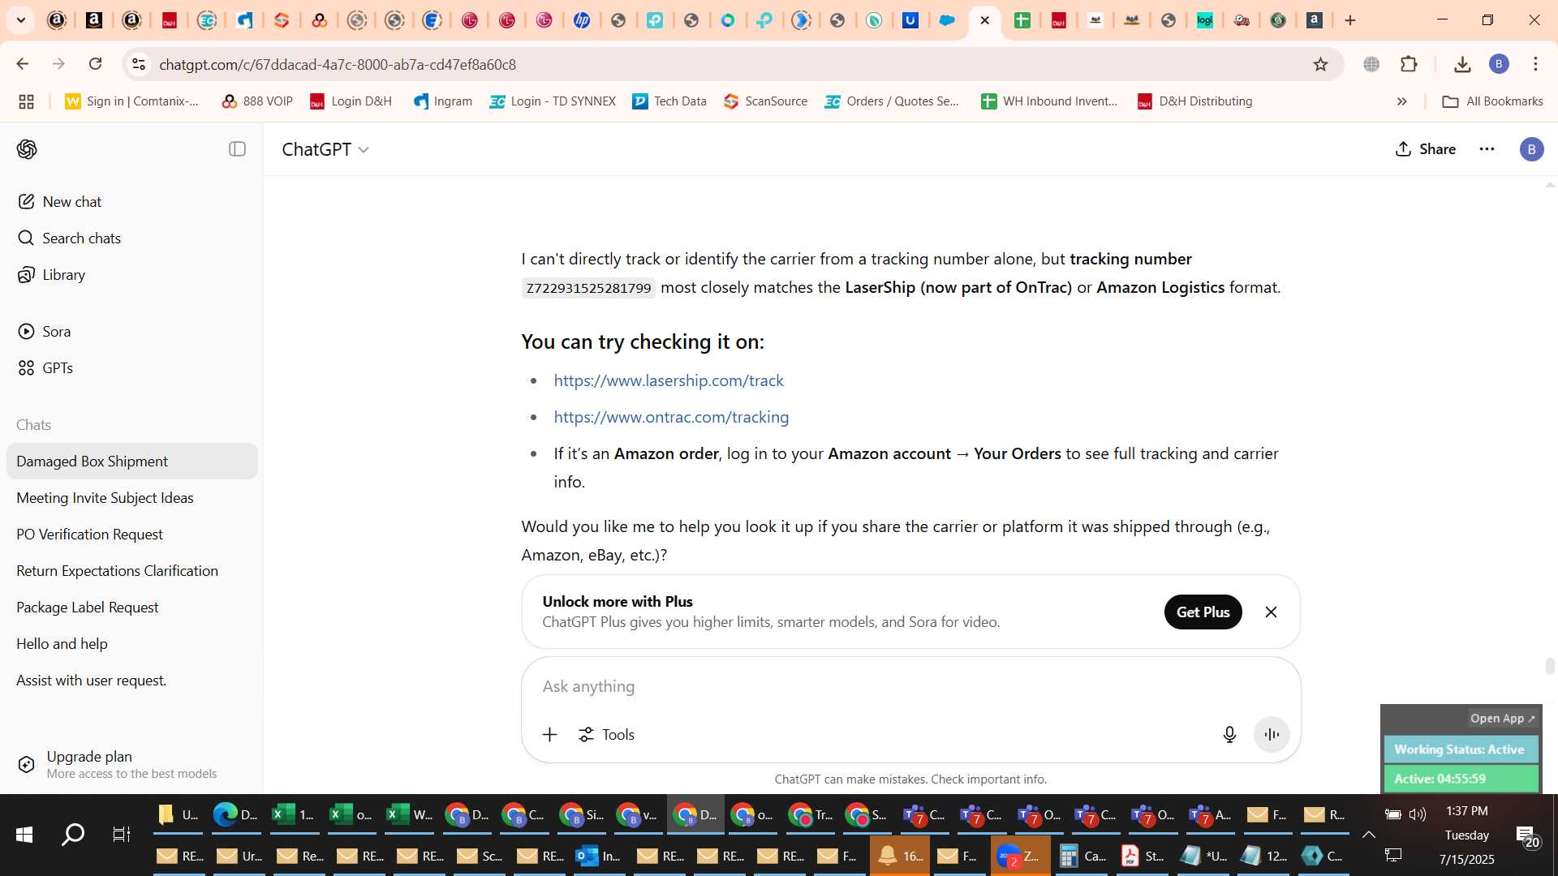Open Windows taskbar Search

click(73, 835)
